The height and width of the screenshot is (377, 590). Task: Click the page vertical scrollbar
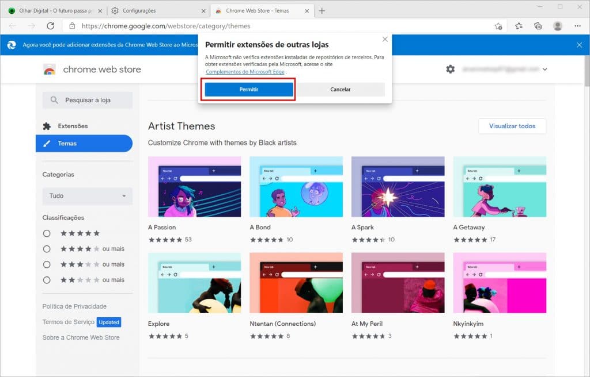[587, 71]
